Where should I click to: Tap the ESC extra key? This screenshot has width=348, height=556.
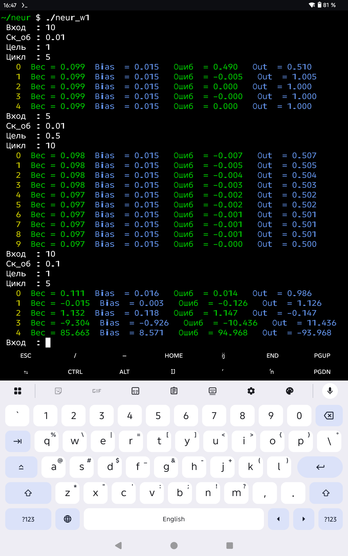click(26, 356)
